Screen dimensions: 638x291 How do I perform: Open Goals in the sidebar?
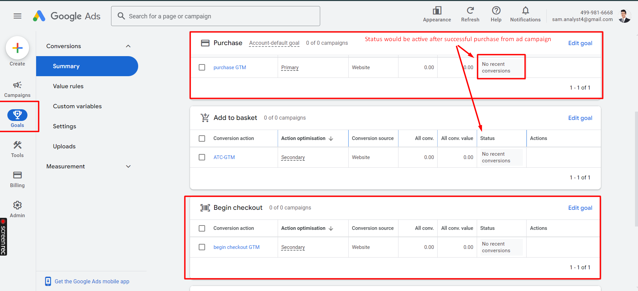[x=17, y=118]
